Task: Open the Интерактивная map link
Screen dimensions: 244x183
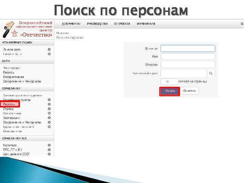Action: click(x=13, y=77)
